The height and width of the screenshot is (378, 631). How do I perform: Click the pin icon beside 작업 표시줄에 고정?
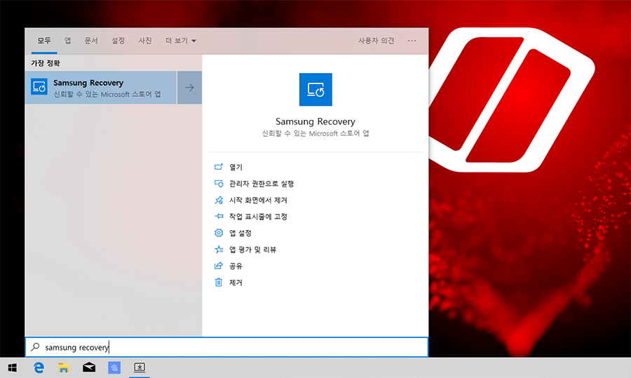tap(219, 216)
